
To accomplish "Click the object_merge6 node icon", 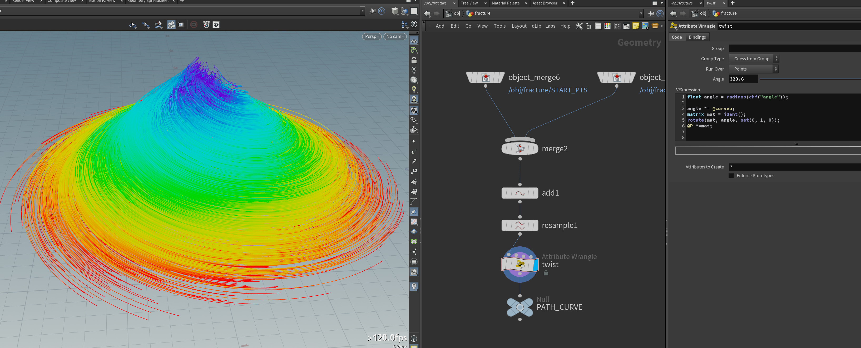I will coord(486,78).
